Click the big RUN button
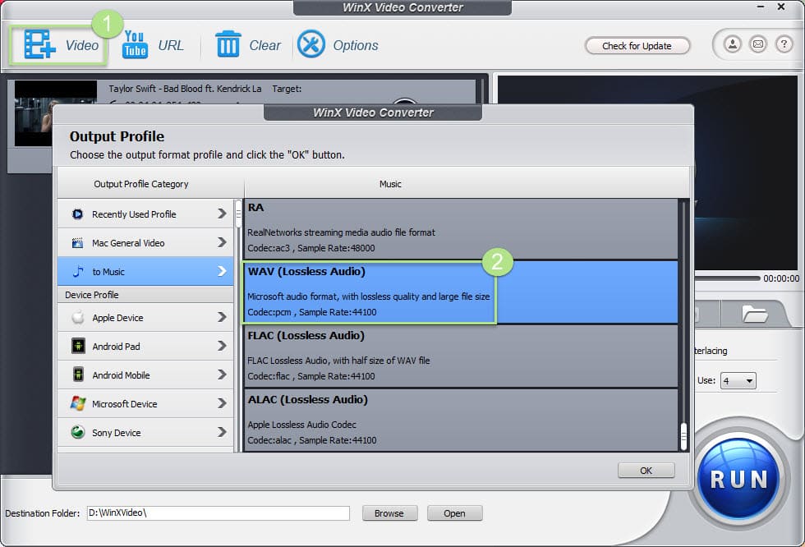 click(x=738, y=480)
